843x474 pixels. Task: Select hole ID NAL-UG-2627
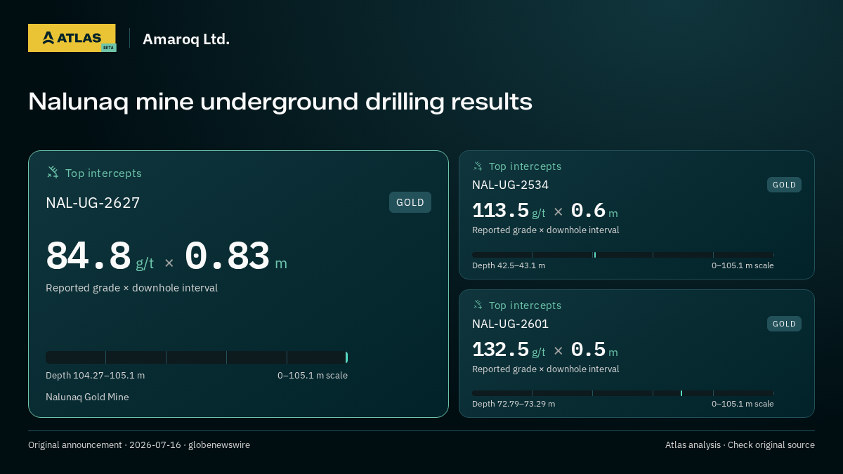(x=93, y=203)
